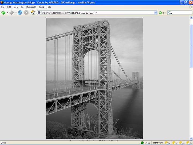Restore down the Firefox window
This screenshot has height=145, width=193.
[x=186, y=2]
